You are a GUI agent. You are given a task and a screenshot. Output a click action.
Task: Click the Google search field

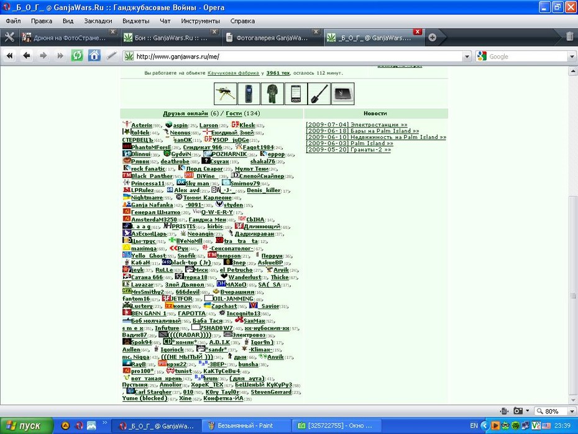[527, 57]
